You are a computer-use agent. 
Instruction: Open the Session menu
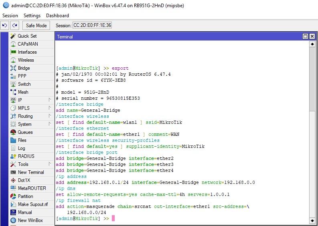(x=10, y=15)
